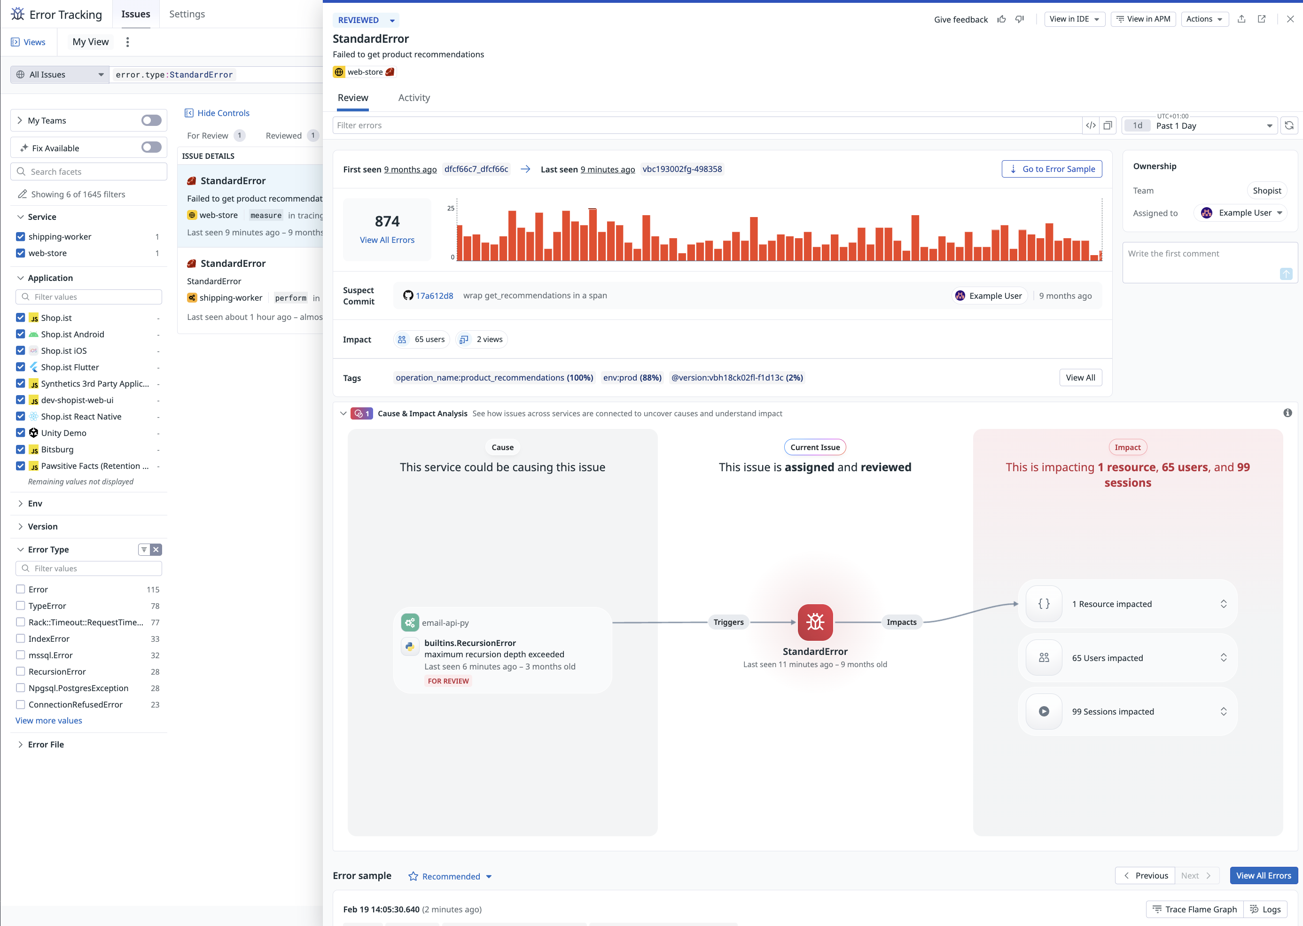Open the REVIEWED status dropdown
This screenshot has height=926, width=1303.
click(x=366, y=20)
